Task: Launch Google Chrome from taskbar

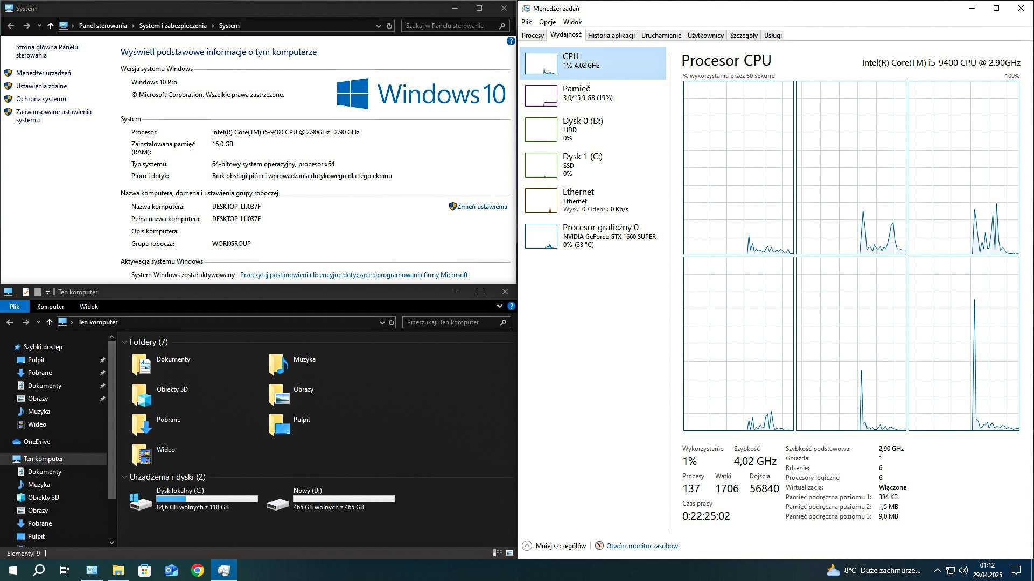Action: pyautogui.click(x=198, y=570)
